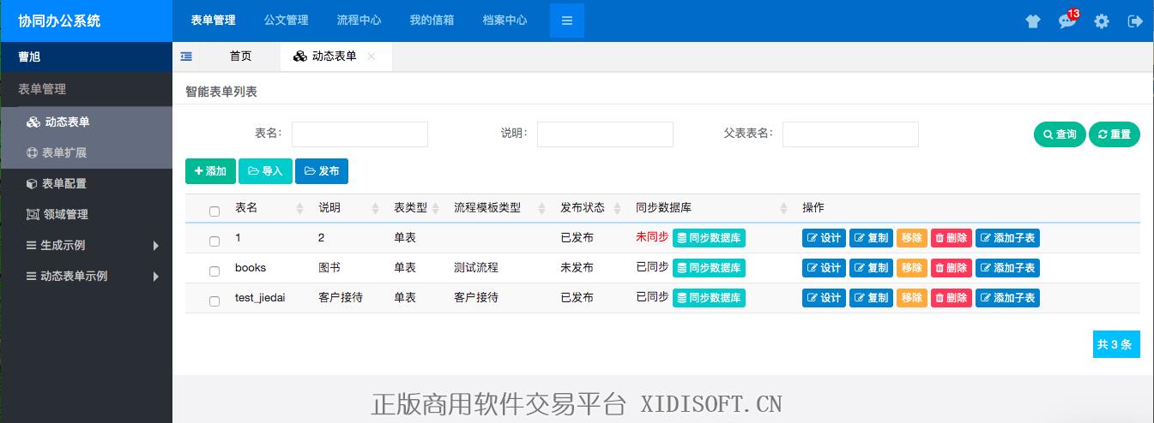Image resolution: width=1154 pixels, height=423 pixels.
Task: Sort the 流程模板类型 column
Action: click(x=541, y=208)
